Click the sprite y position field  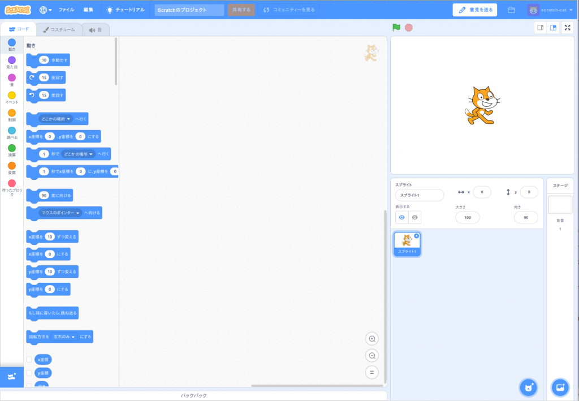click(529, 192)
